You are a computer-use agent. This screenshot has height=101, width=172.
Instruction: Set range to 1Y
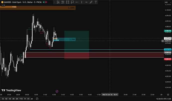point(25,99)
